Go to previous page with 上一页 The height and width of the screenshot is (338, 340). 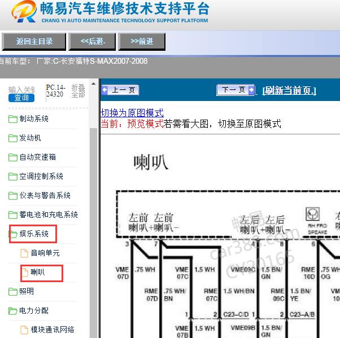[x=120, y=90]
